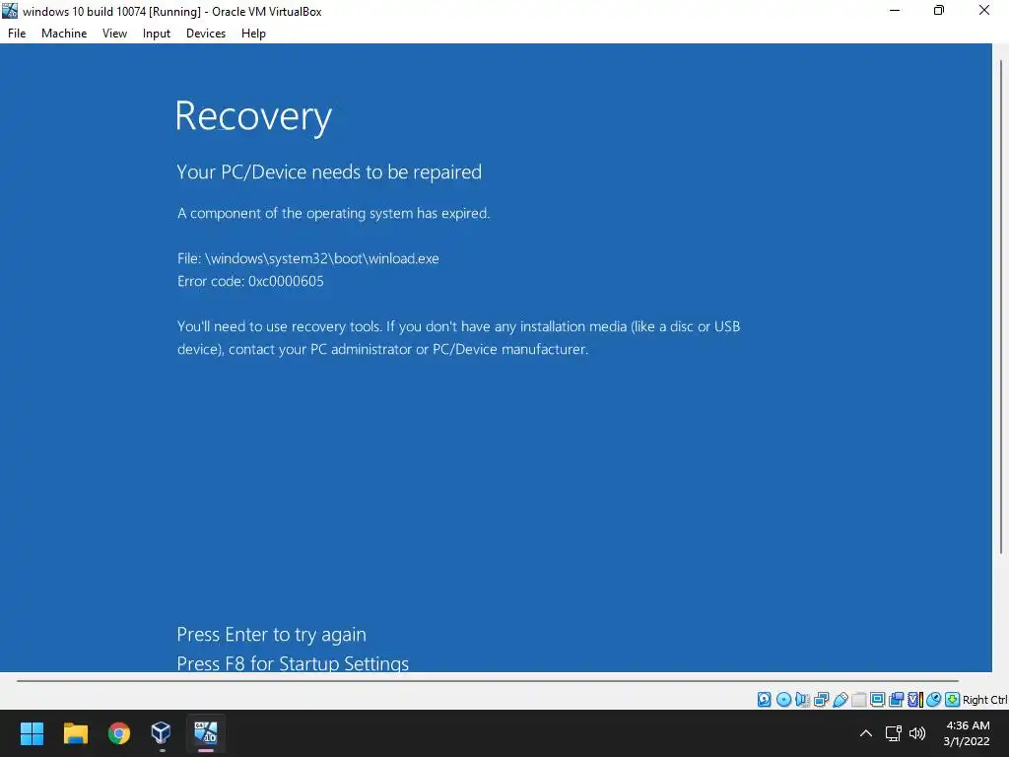Select running VM taskbar icon
Screen dimensions: 1009x757
(206, 733)
